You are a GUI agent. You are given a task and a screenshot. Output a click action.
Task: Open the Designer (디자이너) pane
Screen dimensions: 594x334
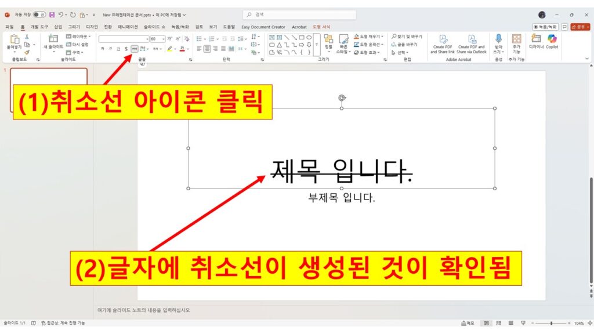(535, 41)
